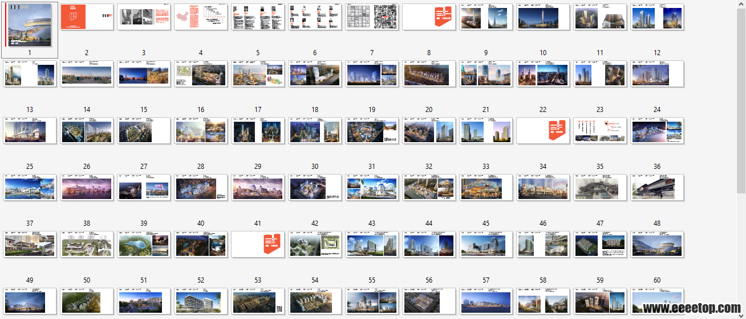Image resolution: width=746 pixels, height=319 pixels.
Task: Click slide thumbnail numbered 33
Action: pyautogui.click(x=486, y=131)
